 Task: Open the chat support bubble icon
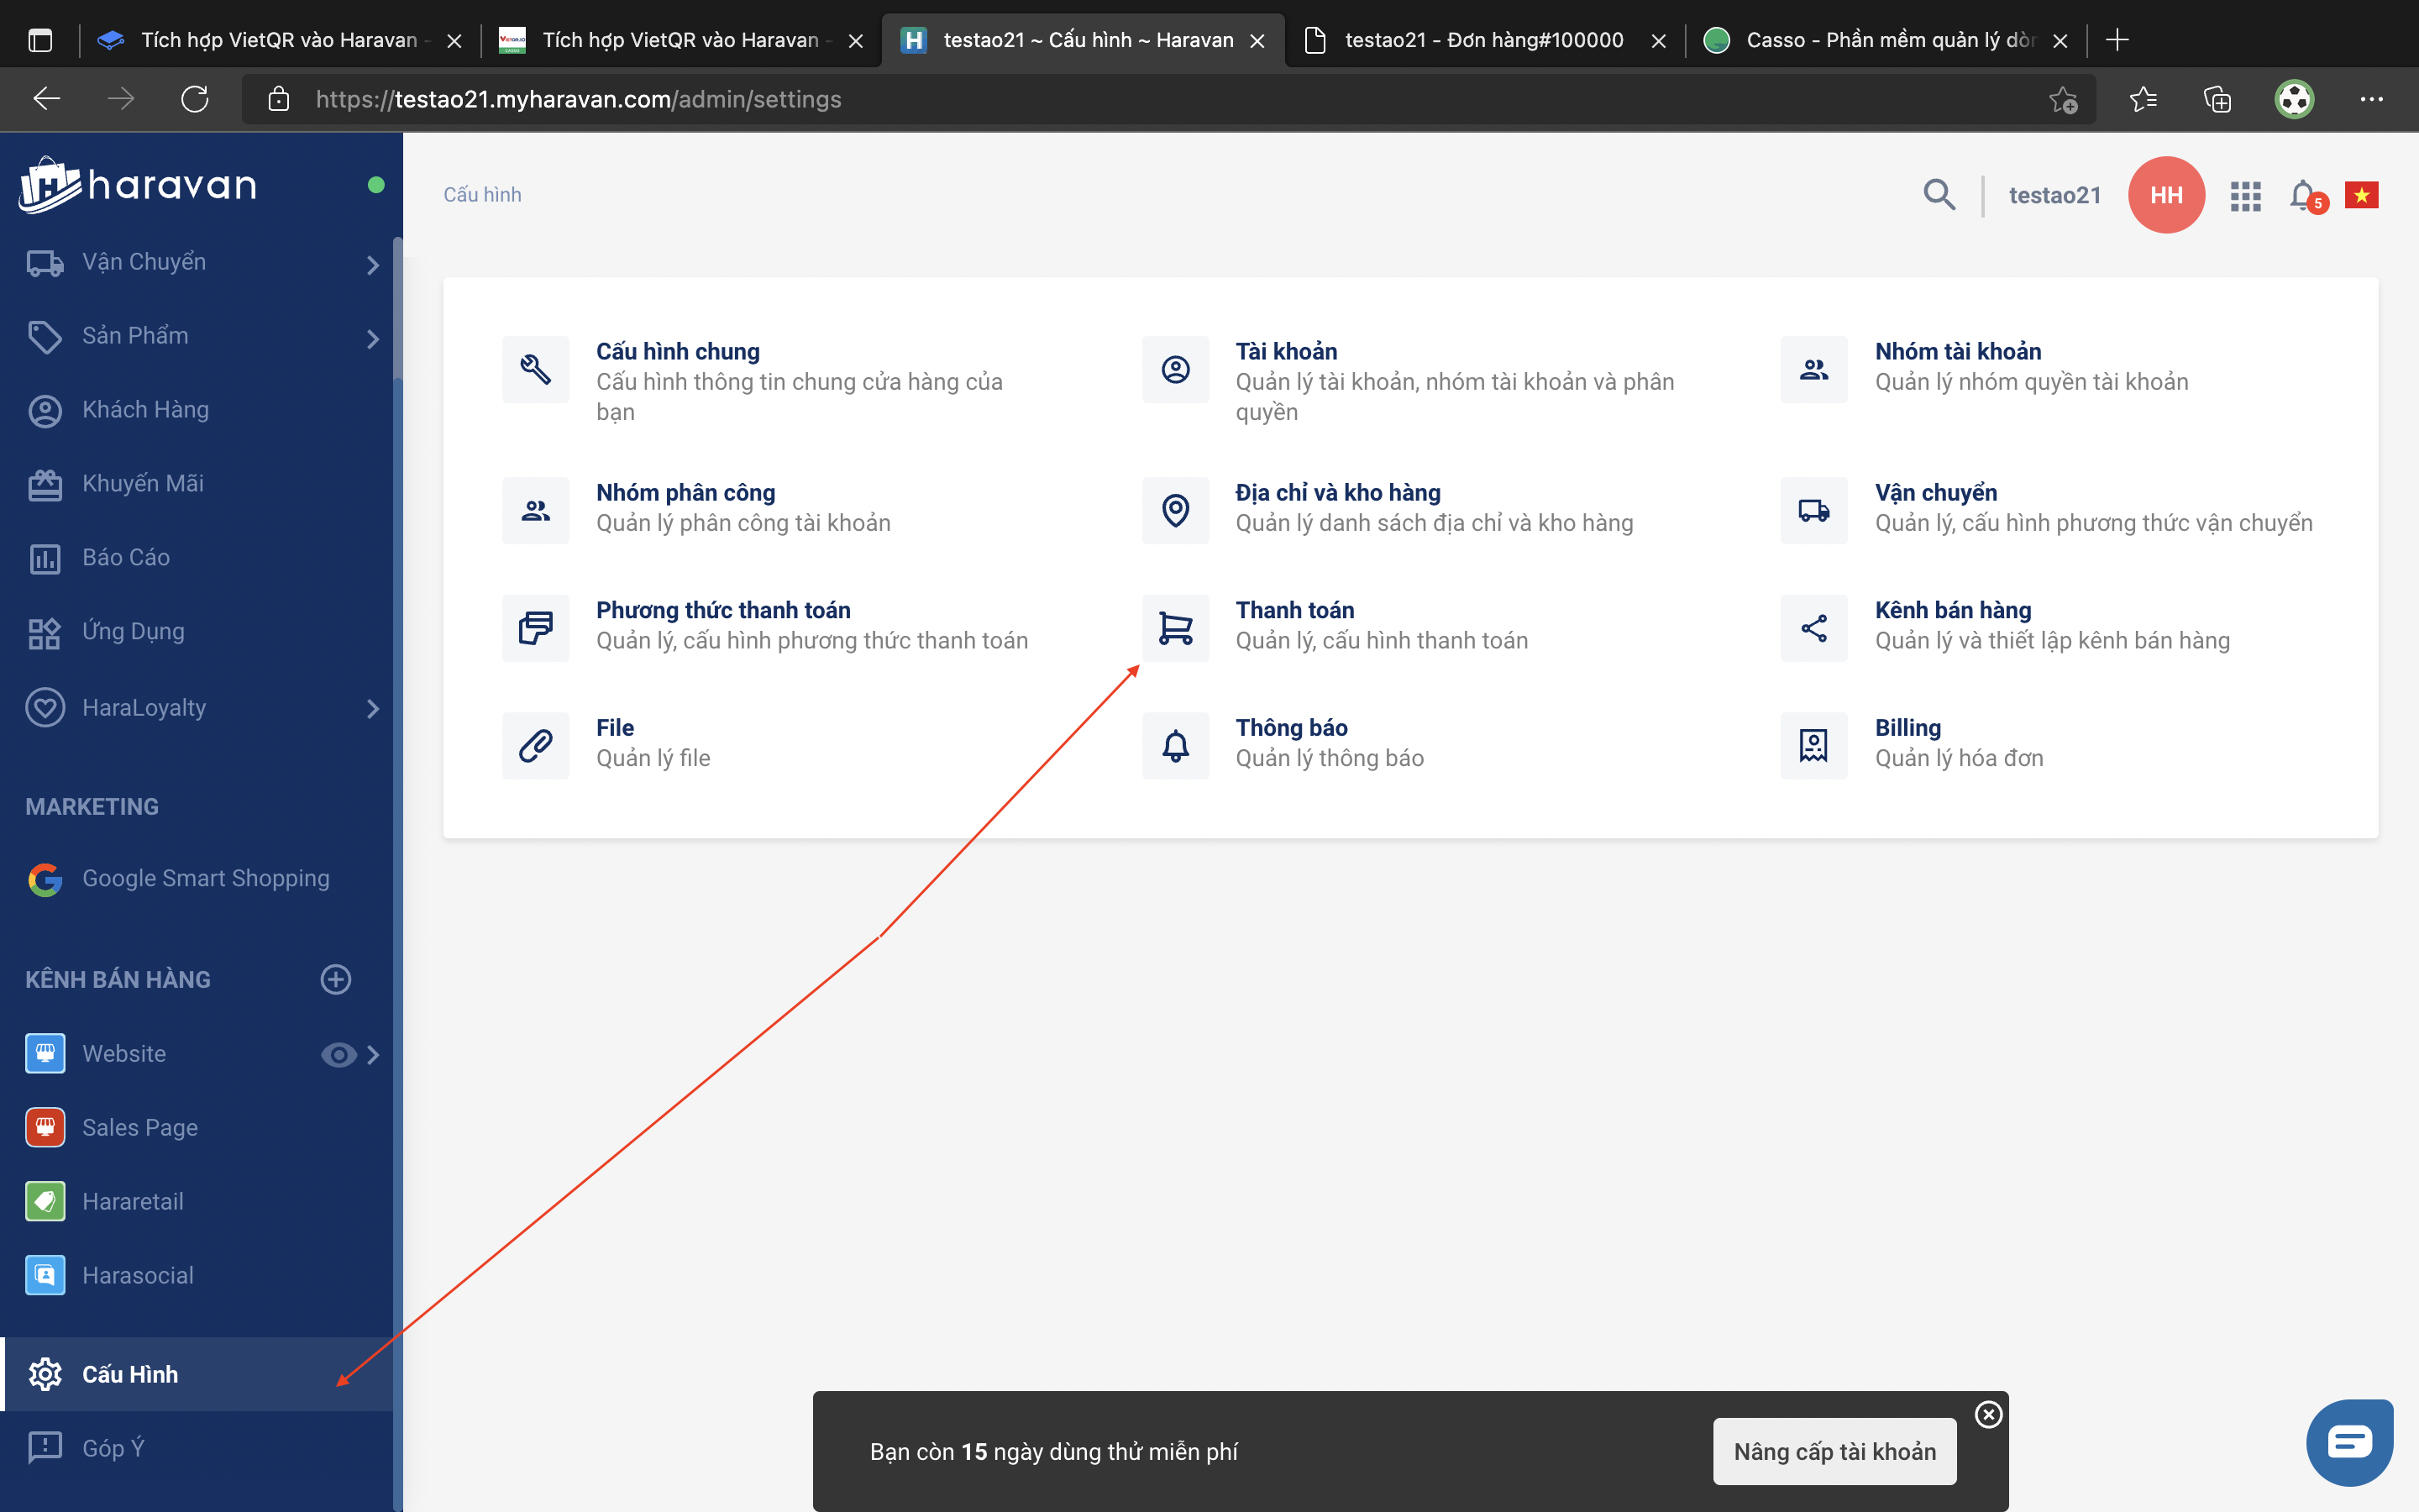click(2349, 1442)
